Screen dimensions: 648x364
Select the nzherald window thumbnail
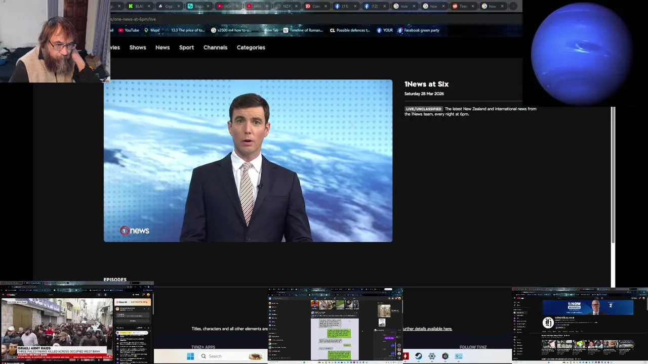(580, 325)
